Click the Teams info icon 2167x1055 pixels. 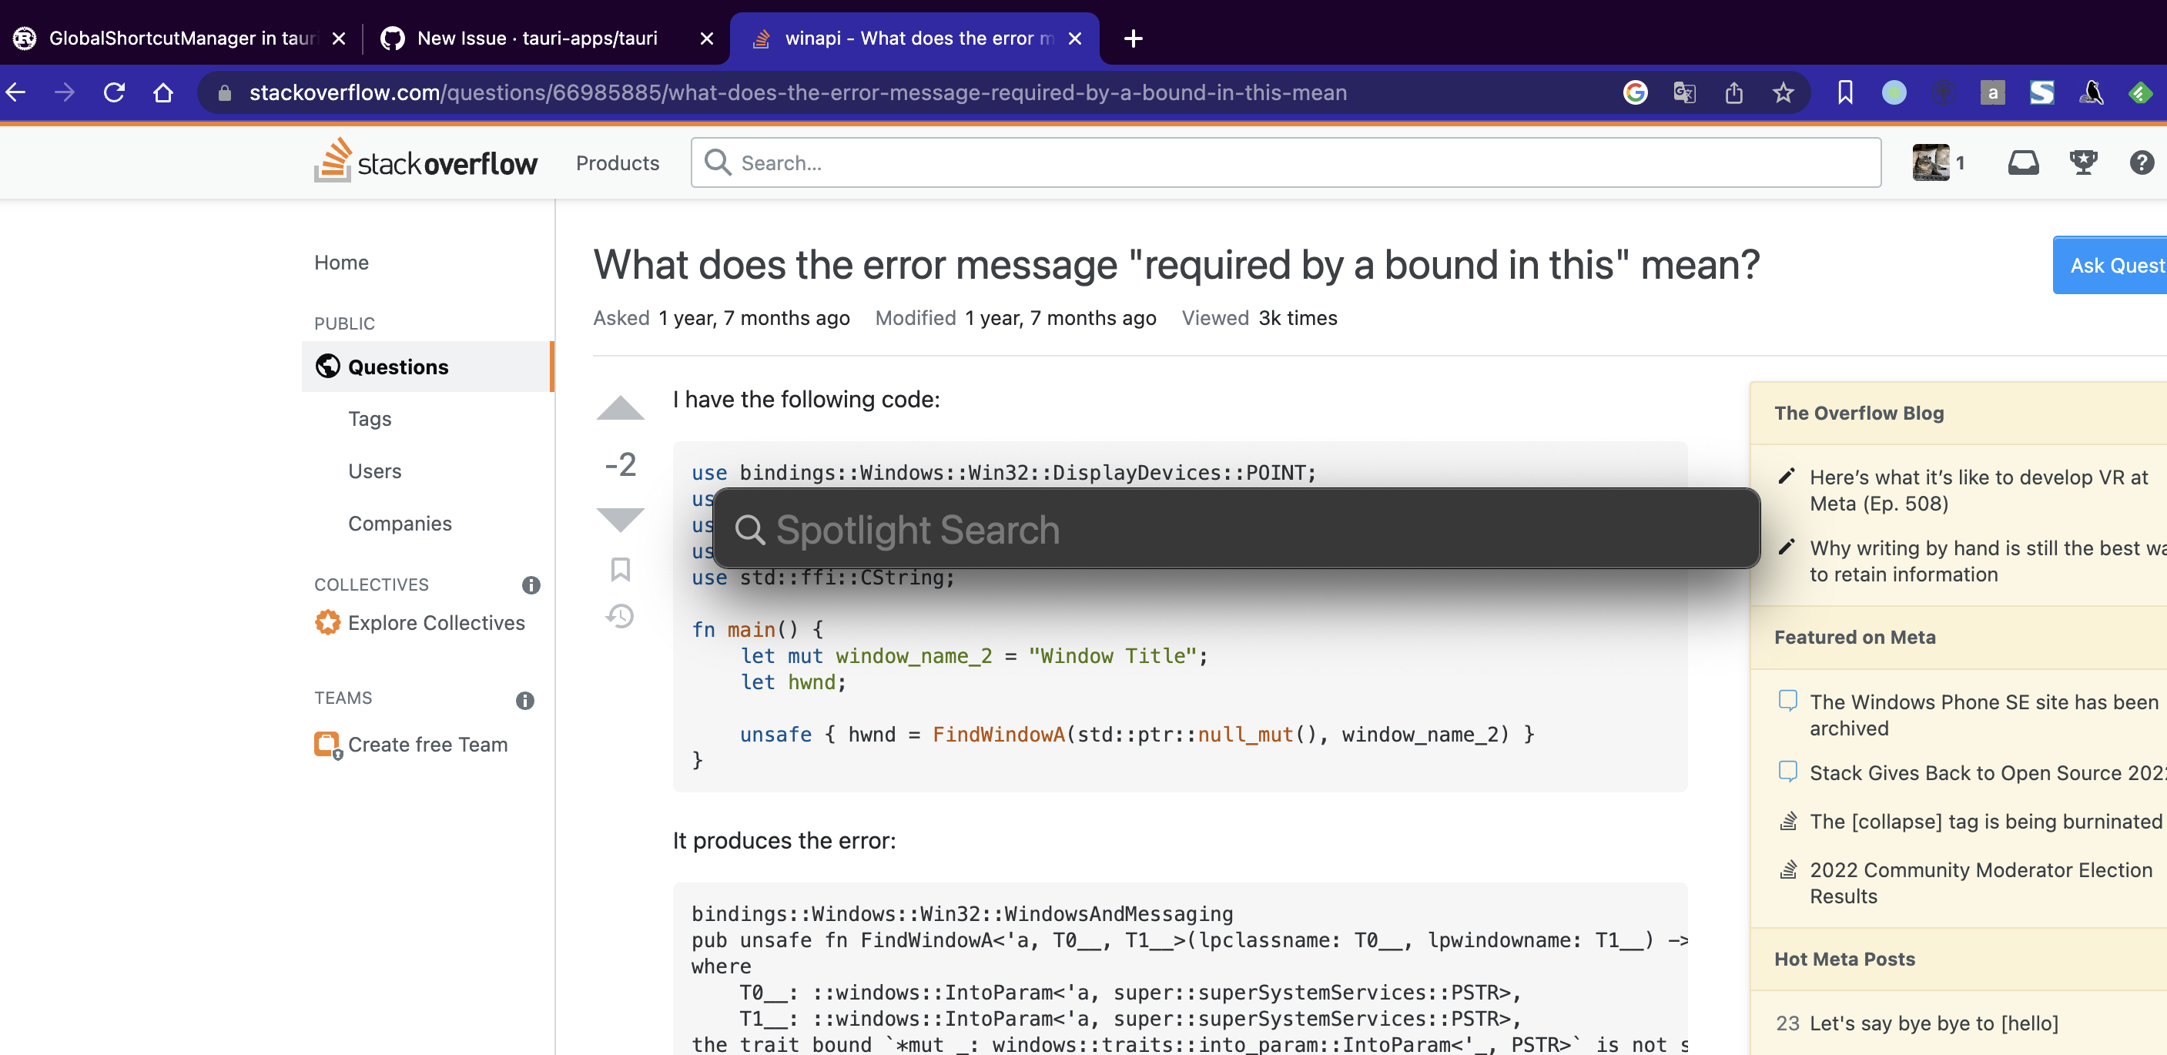(526, 700)
